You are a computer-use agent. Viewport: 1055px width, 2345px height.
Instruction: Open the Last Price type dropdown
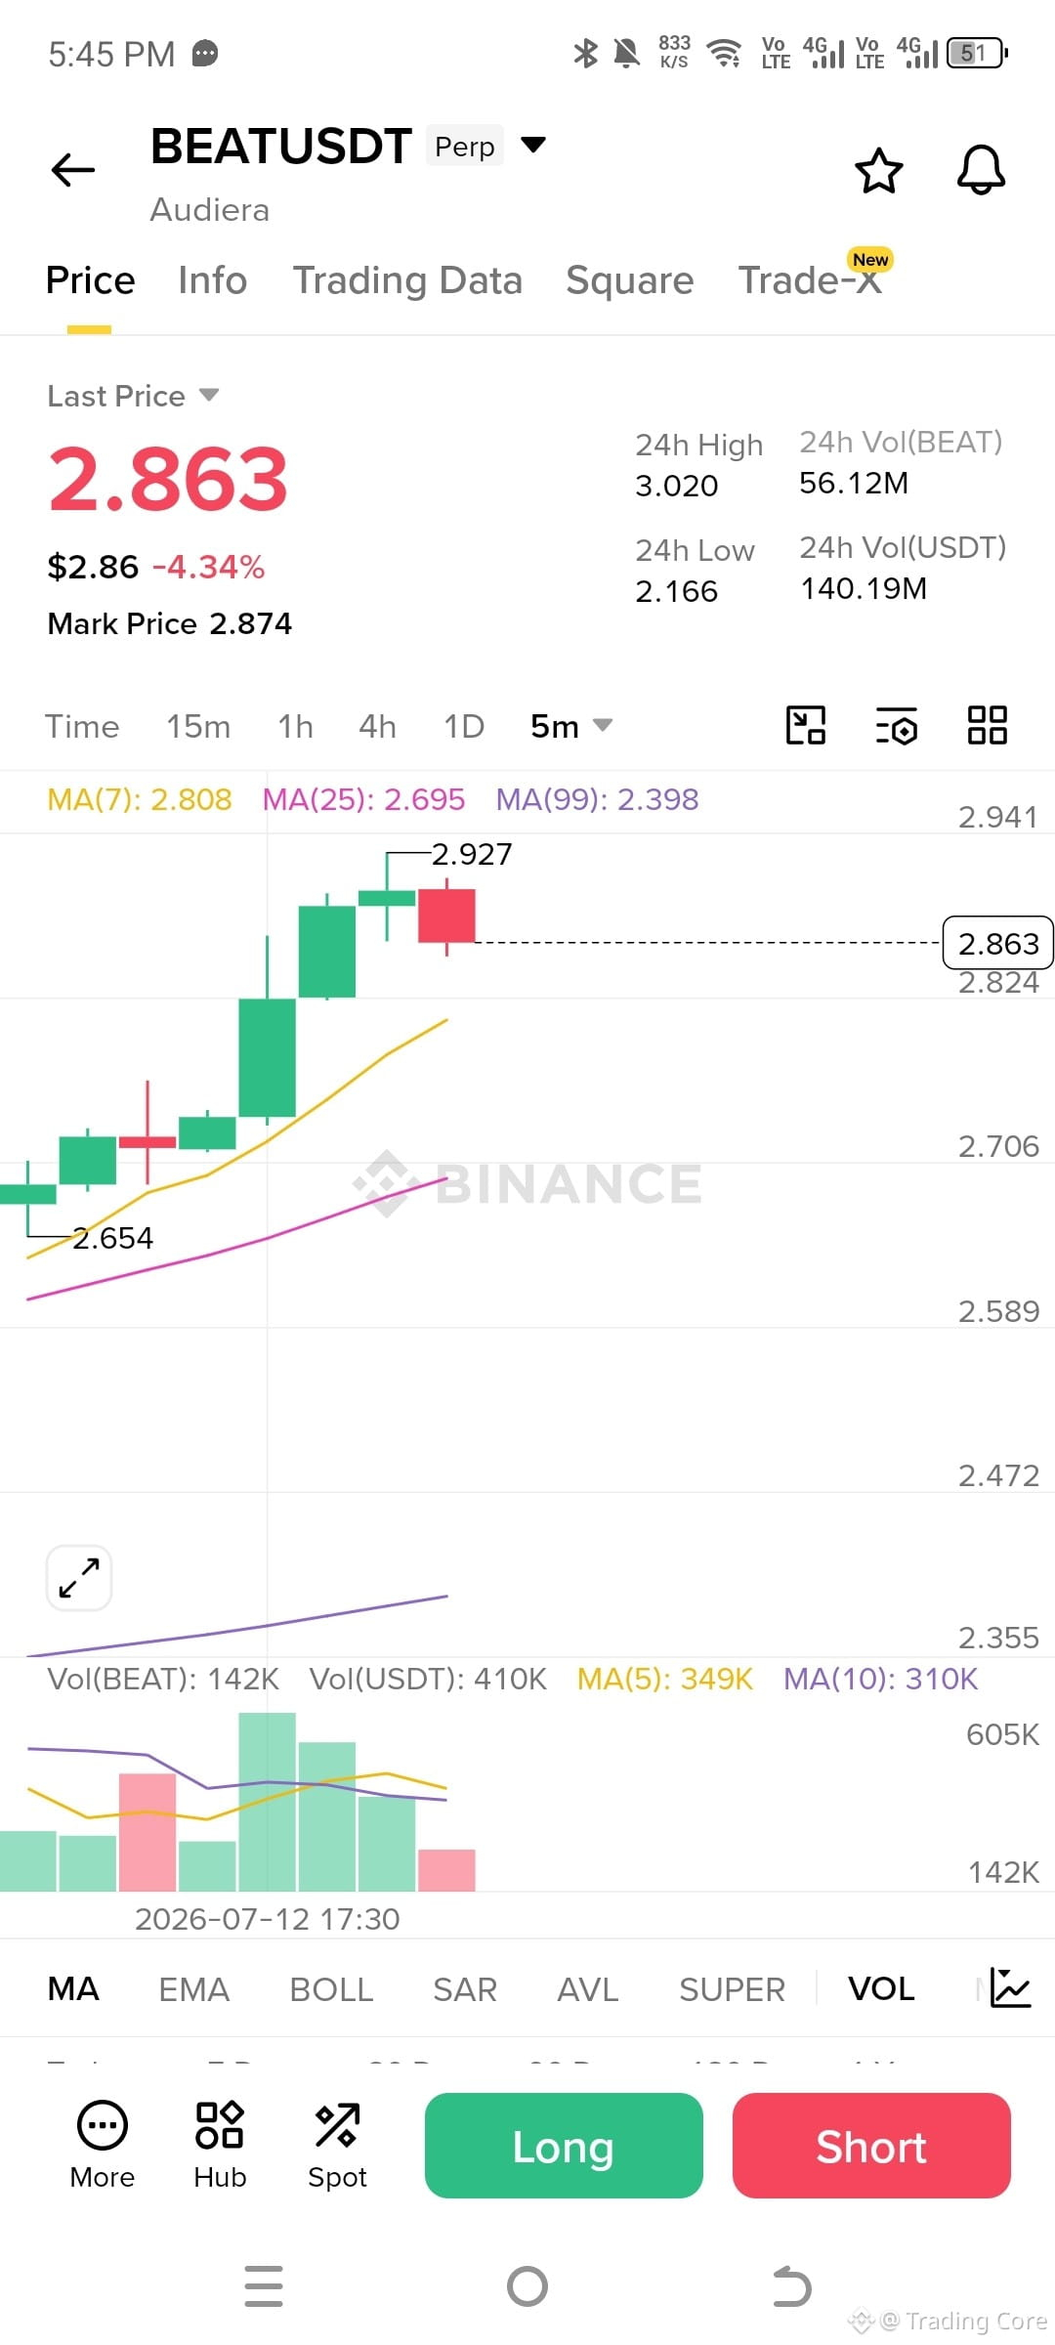tap(134, 396)
